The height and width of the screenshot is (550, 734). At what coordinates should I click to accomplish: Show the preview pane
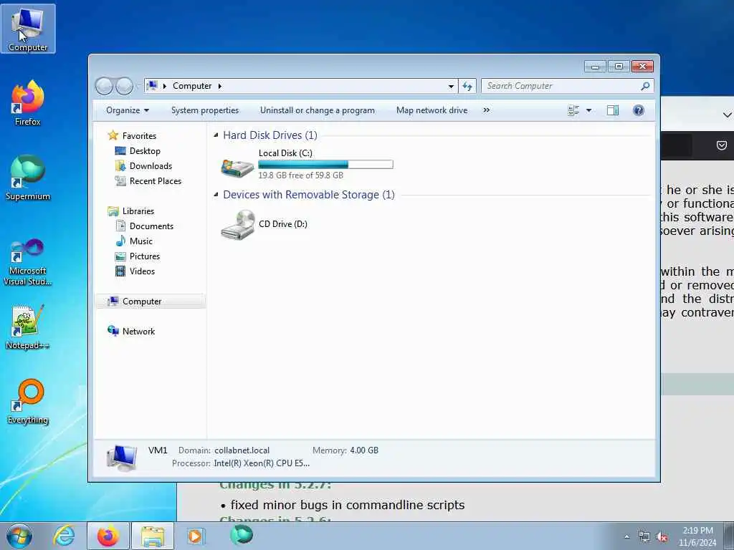tap(613, 110)
